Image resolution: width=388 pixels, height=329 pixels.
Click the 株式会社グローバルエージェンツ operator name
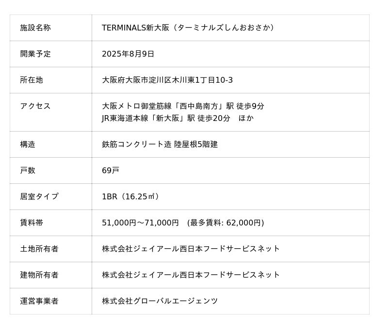[160, 301]
